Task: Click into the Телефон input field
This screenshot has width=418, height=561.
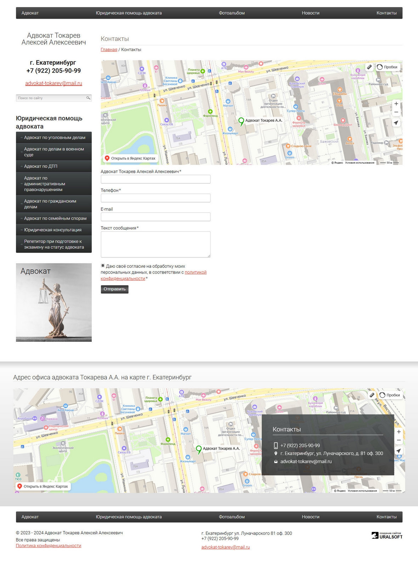Action: click(x=156, y=198)
